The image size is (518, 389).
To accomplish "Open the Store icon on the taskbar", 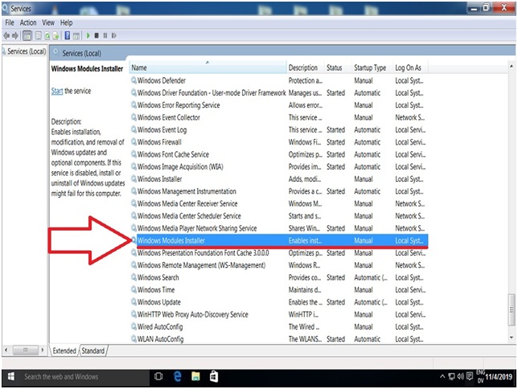I will point(214,376).
